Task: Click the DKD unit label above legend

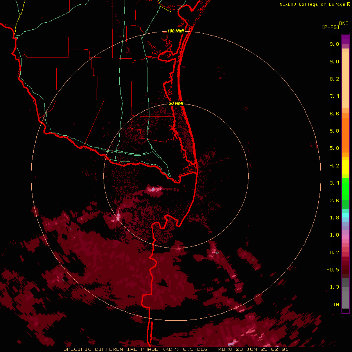Action: pos(344,23)
